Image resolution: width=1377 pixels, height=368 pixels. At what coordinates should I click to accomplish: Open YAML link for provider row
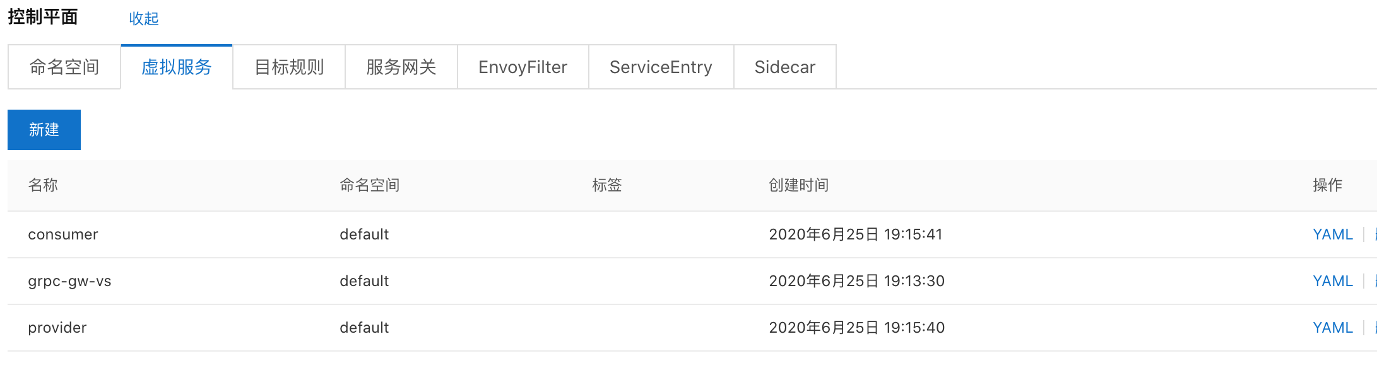[1333, 328]
